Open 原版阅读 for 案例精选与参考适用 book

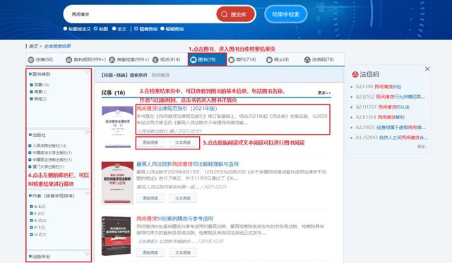coord(150,252)
